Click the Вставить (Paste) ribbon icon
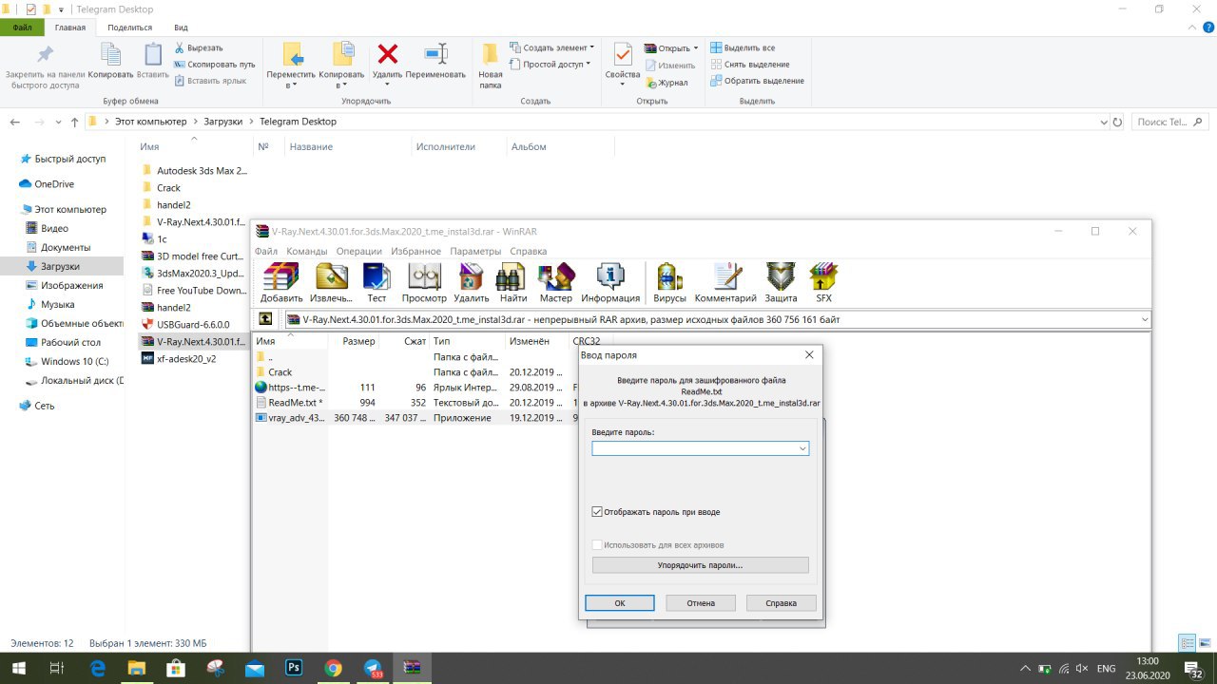This screenshot has height=684, width=1217. (153, 61)
